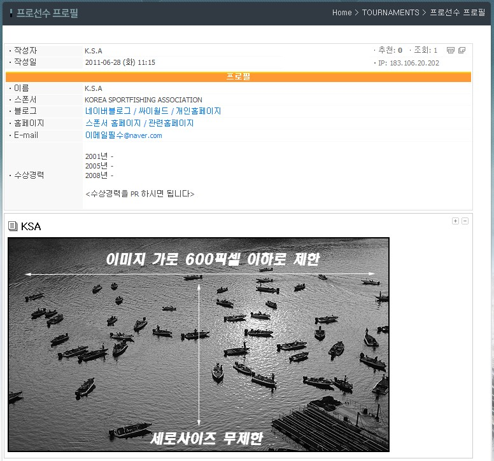Select the 2001년 - award entry

(99, 156)
